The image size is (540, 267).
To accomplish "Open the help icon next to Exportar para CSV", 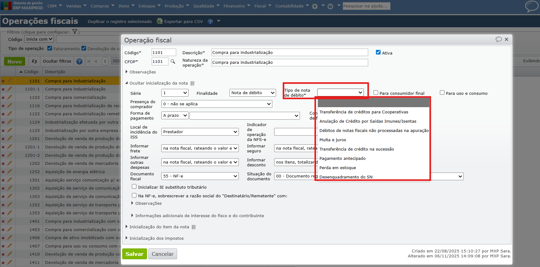I will tap(210, 21).
